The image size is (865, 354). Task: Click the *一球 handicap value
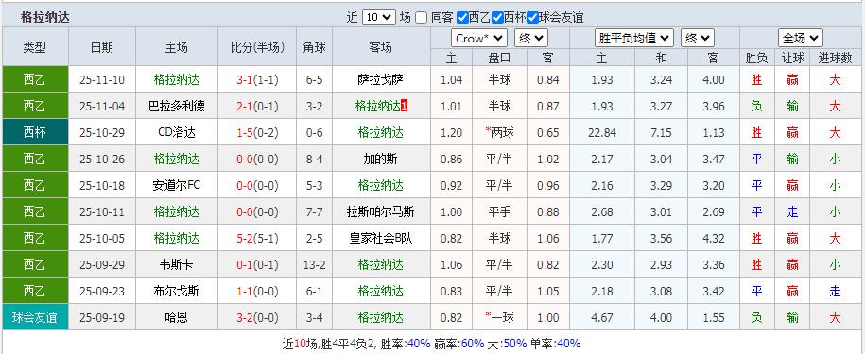499,318
